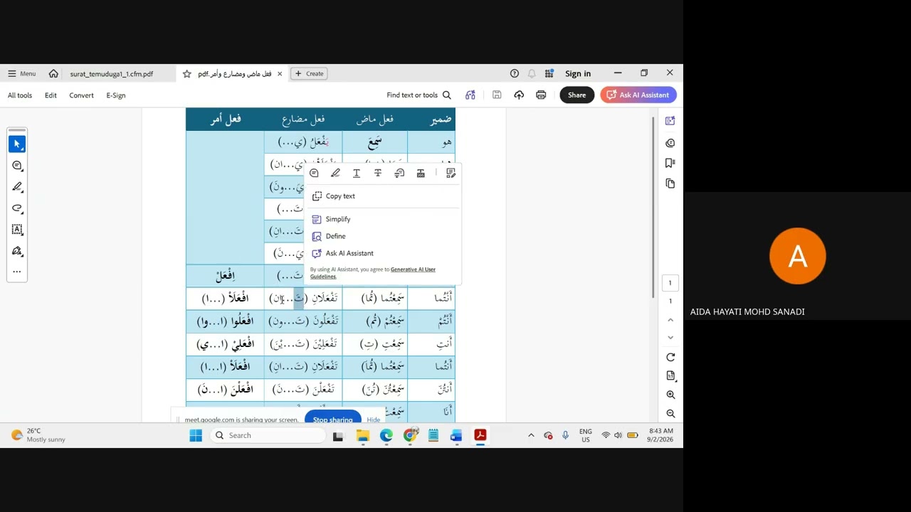Open the All tools menu
The image size is (911, 512).
pyautogui.click(x=20, y=95)
